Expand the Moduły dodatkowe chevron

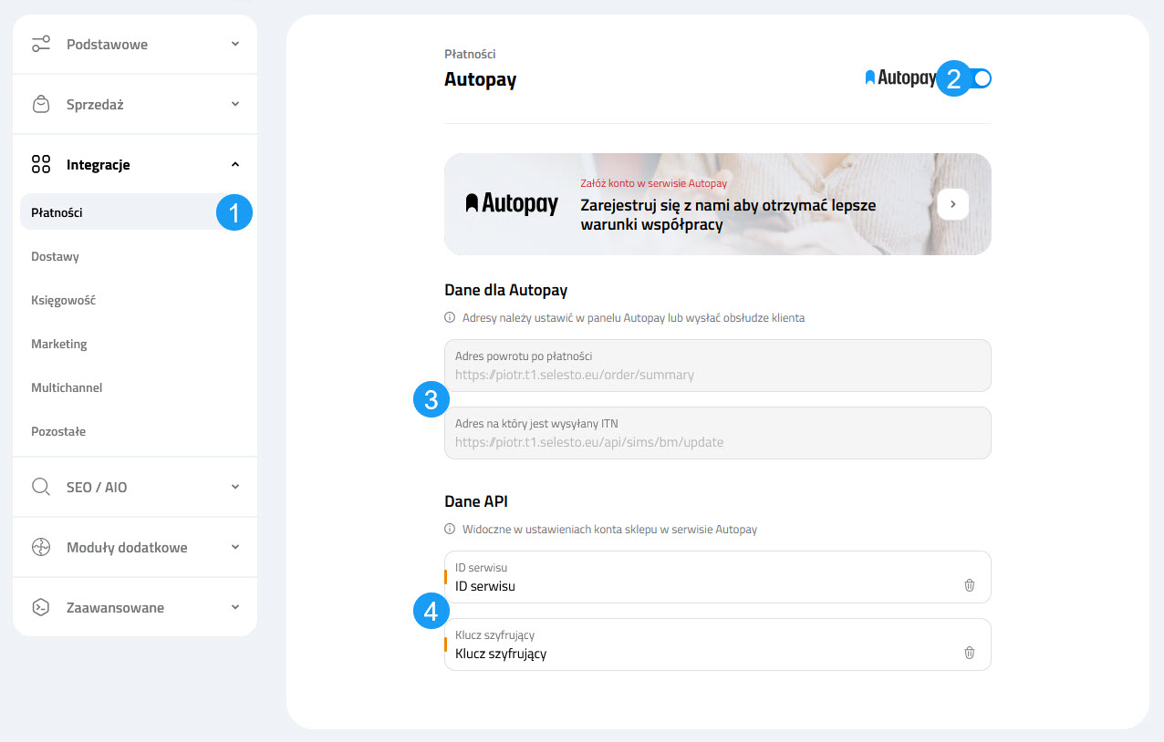[x=235, y=548]
